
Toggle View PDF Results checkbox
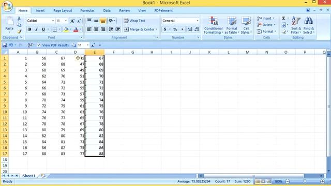[39, 45]
